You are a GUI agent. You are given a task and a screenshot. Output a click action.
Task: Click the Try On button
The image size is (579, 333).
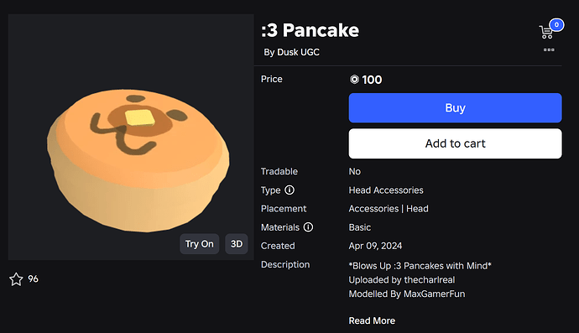[200, 243]
